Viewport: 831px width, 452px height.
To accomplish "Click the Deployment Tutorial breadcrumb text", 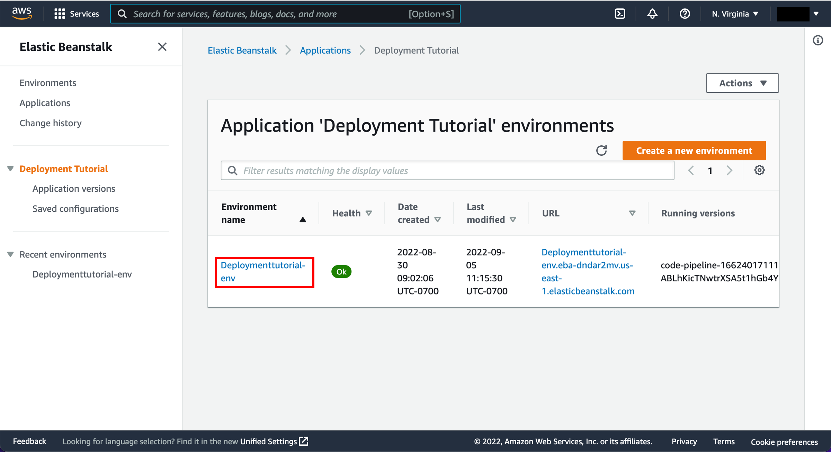I will coord(416,51).
